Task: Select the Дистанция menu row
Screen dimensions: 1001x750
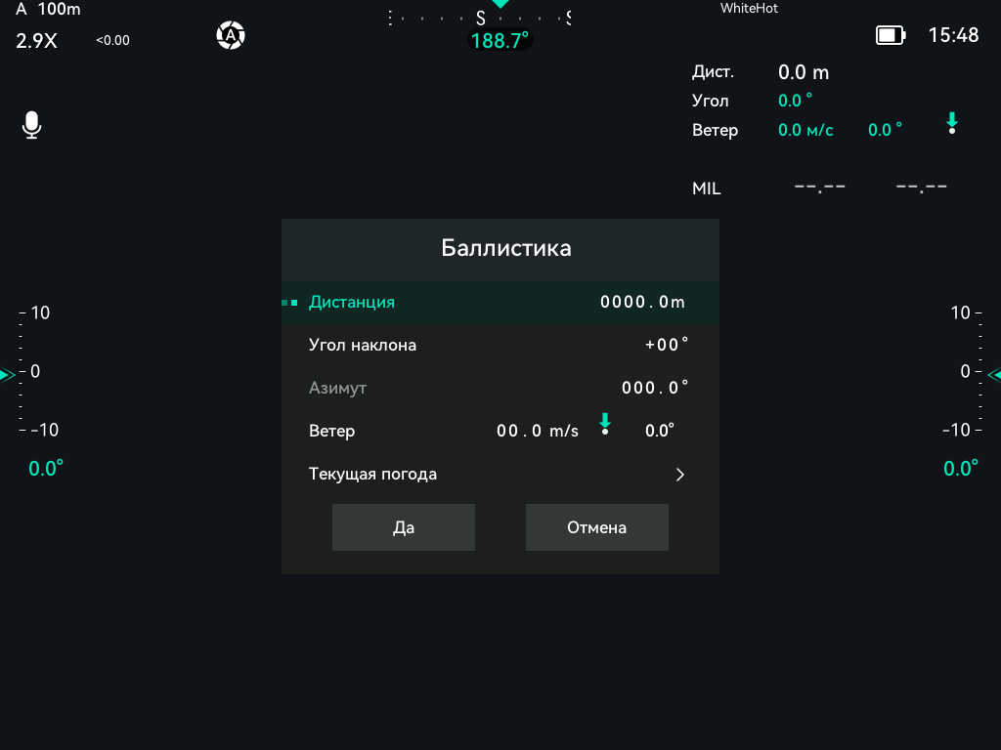Action: click(x=500, y=303)
